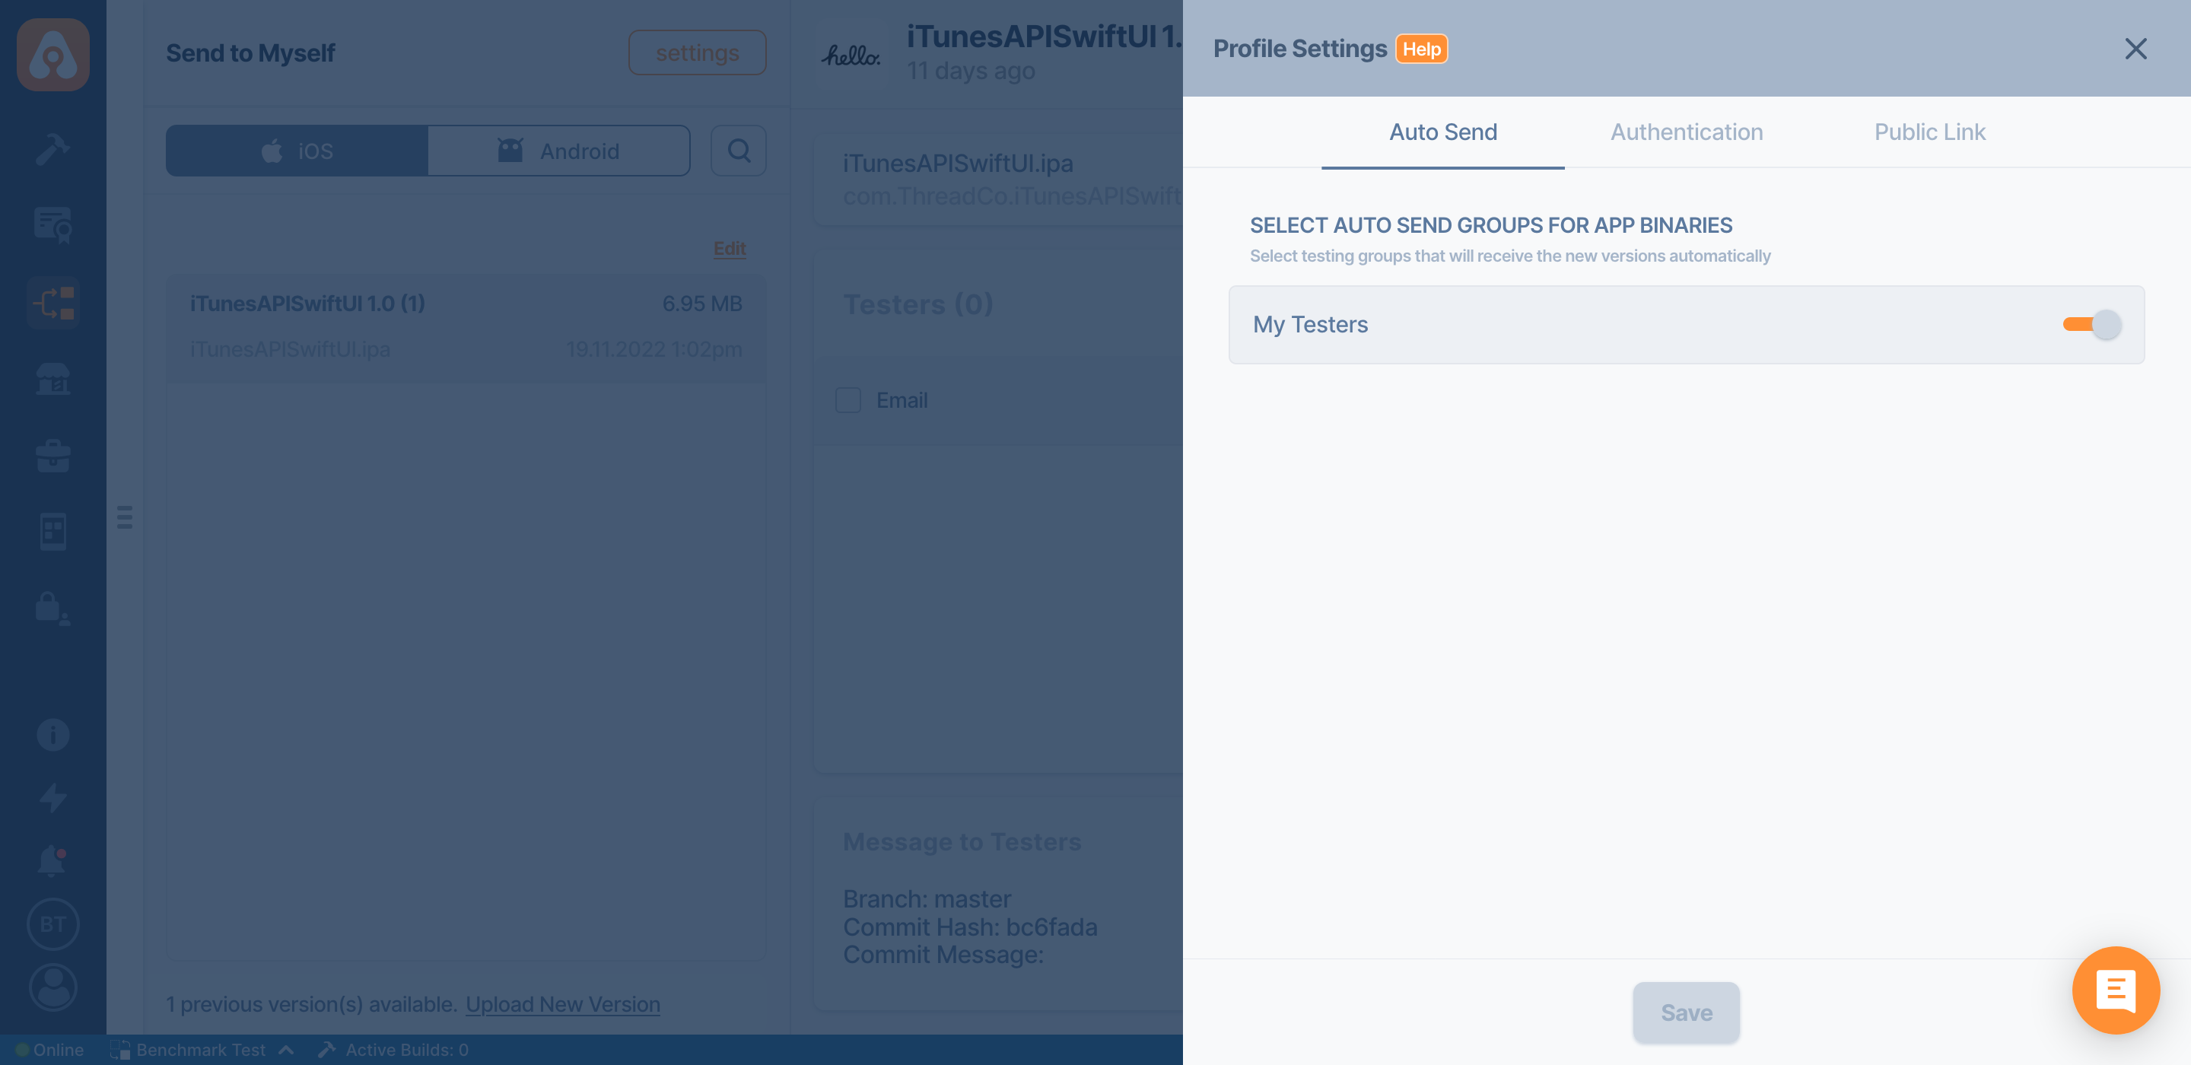Image resolution: width=2191 pixels, height=1065 pixels.
Task: Open the Signing Identities certificate icon
Action: click(x=52, y=225)
